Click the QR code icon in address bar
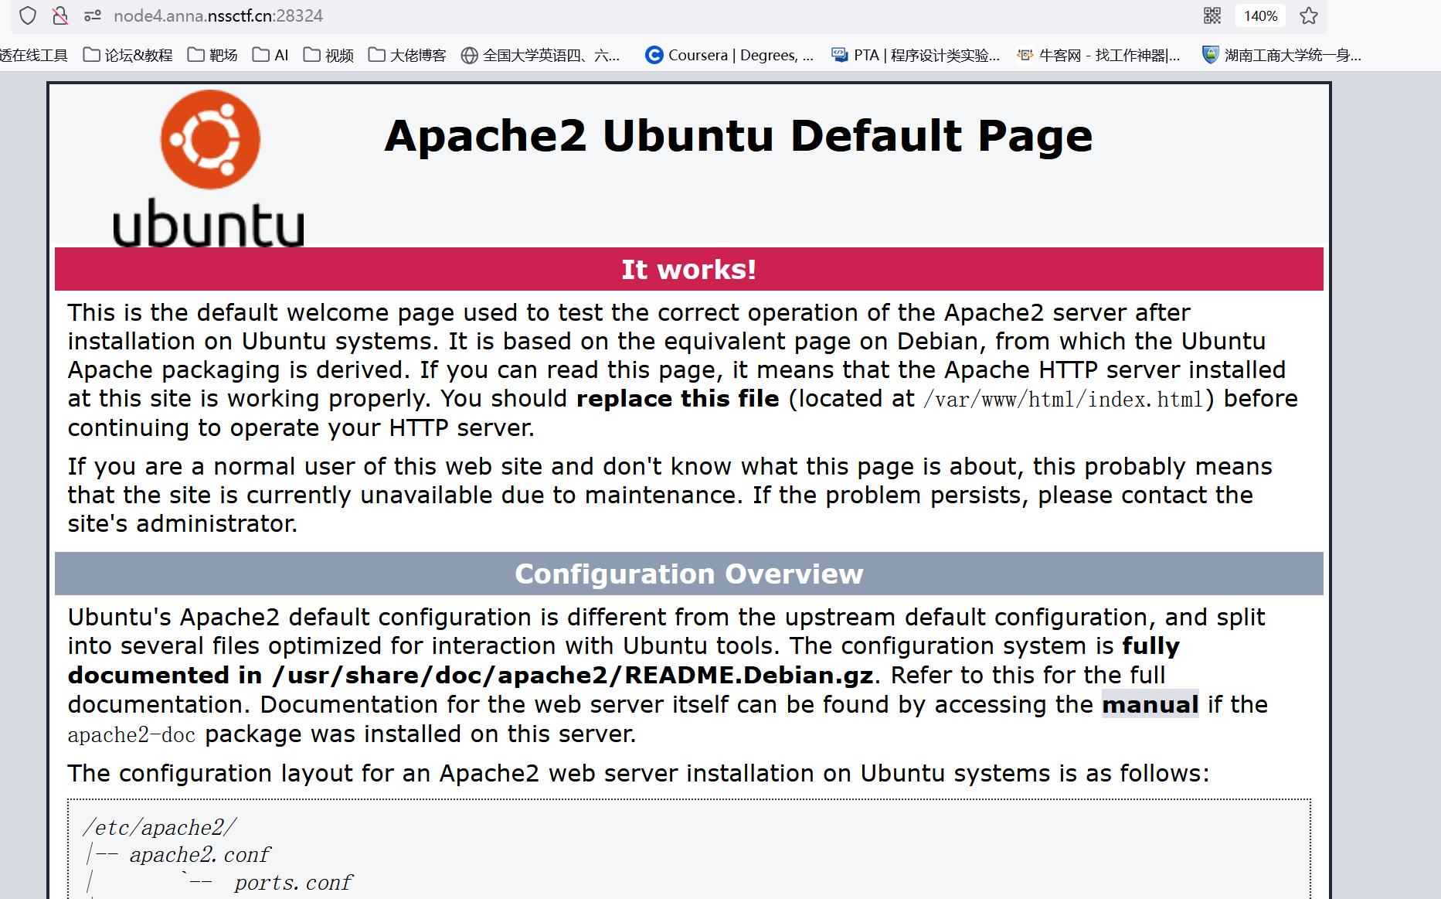Screen dimensions: 1441x899 [1212, 15]
